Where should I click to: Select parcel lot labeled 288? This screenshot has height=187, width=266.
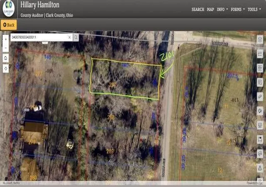(111, 117)
